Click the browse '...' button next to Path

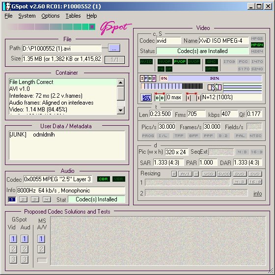[114, 48]
